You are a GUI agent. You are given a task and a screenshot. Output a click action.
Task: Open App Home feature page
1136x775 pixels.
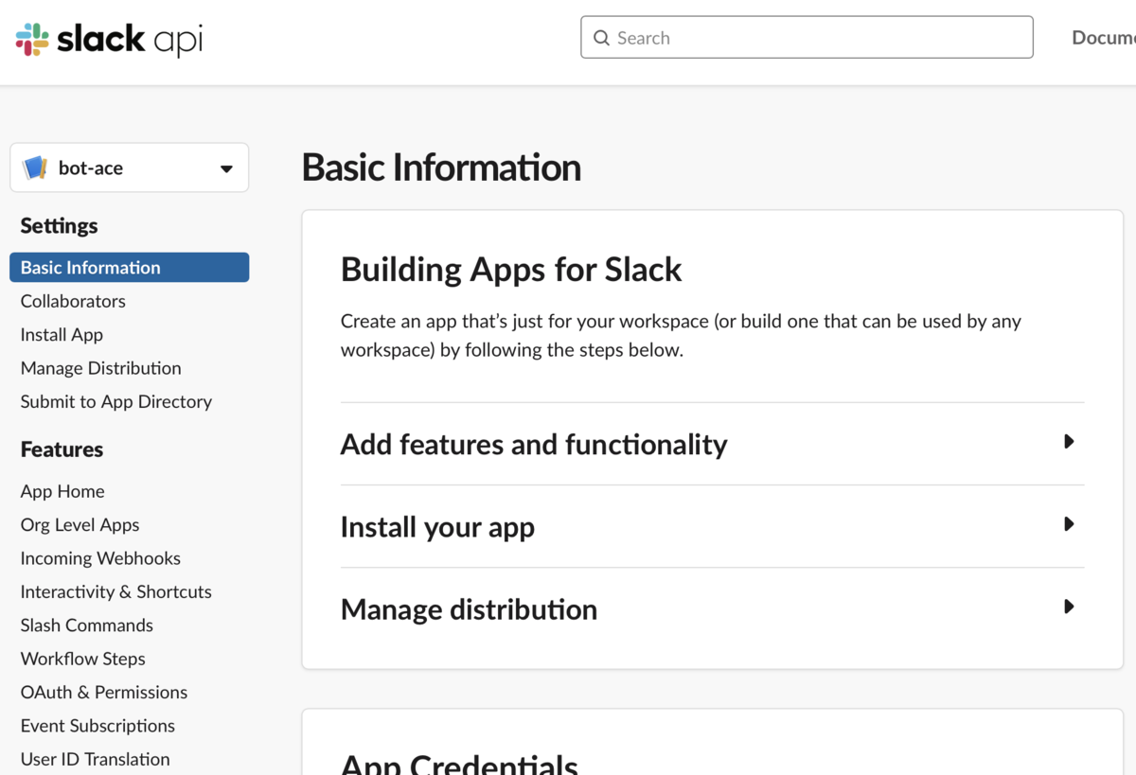62,491
